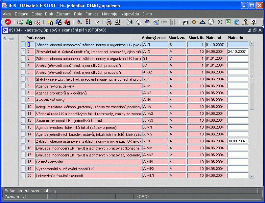This screenshot has height=203, width=265.
Task: Click the form import icon with down arrow
Action: (x=185, y=22)
